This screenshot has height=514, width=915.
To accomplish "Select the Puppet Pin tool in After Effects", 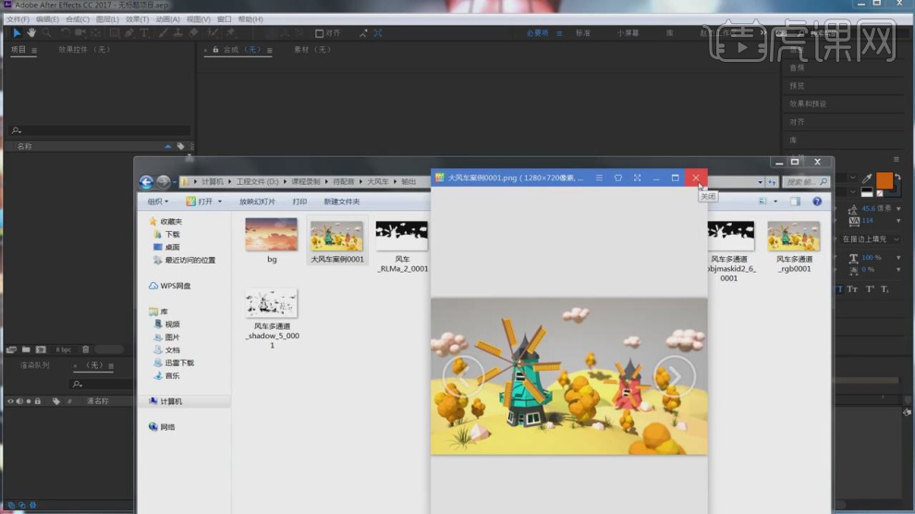I will pos(231,33).
